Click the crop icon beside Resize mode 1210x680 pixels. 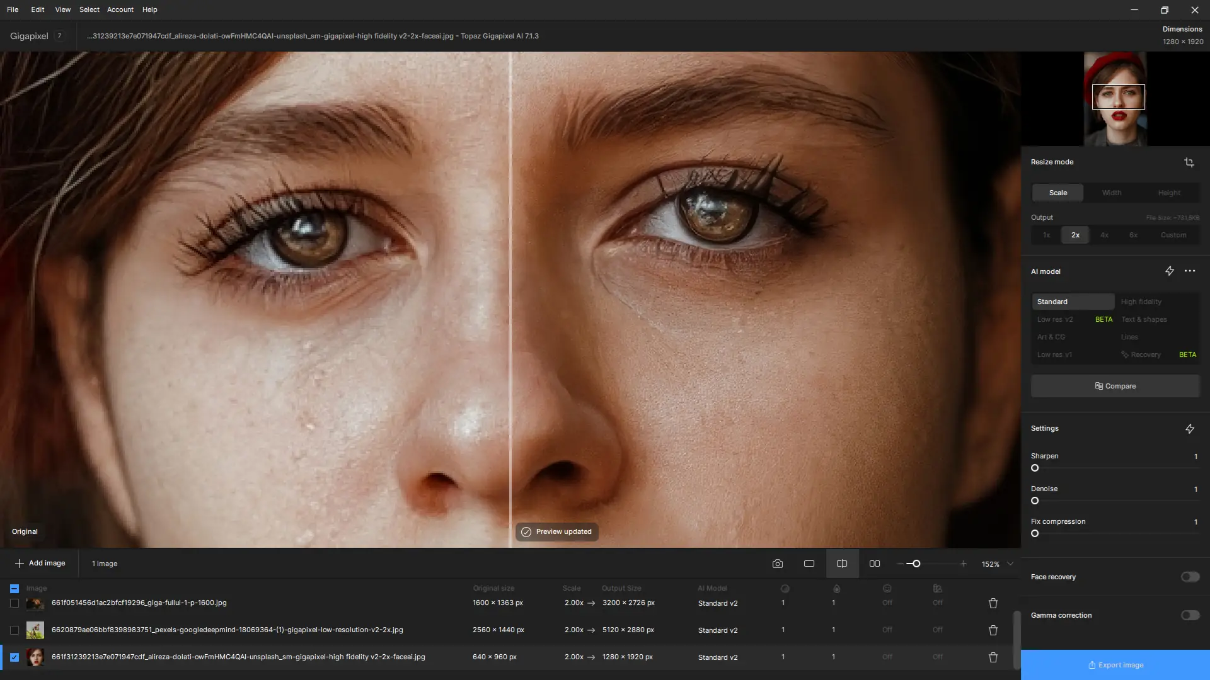click(1189, 162)
